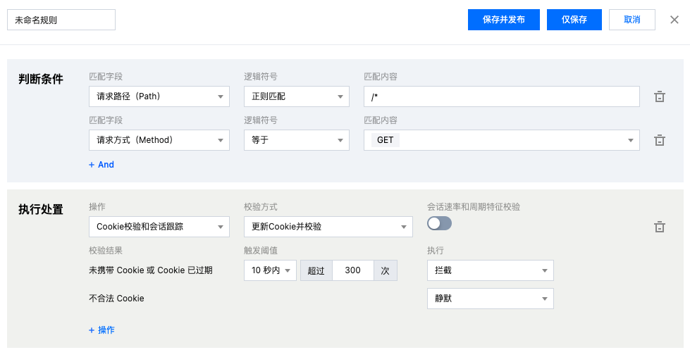Open the Cookie校验和会话跟踪 operation dropdown
Screen dimensions: 690x357
coord(159,227)
